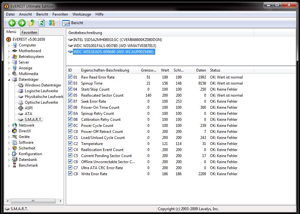The width and height of the screenshot is (300, 214).
Task: Select the Multimedia speaker icon
Action: click(15, 74)
